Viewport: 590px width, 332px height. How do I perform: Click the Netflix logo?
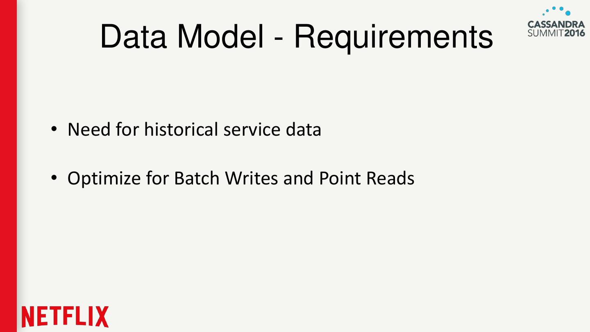pyautogui.click(x=66, y=316)
